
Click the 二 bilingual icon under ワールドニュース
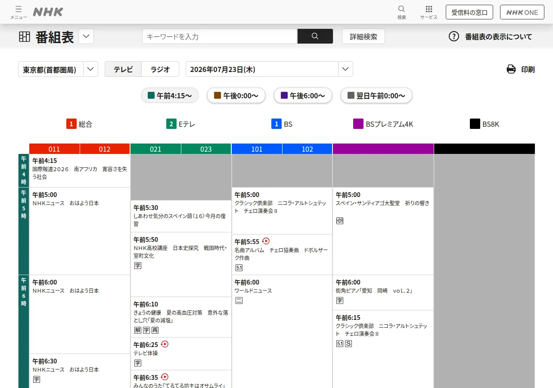239,300
